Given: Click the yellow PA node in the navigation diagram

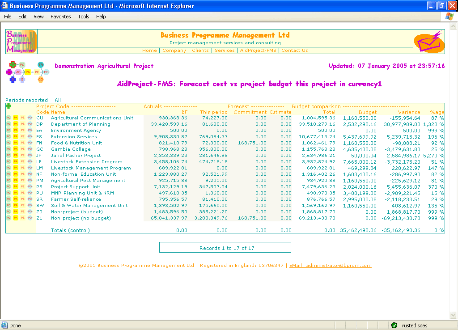Looking at the screenshot, I should 28,72.
